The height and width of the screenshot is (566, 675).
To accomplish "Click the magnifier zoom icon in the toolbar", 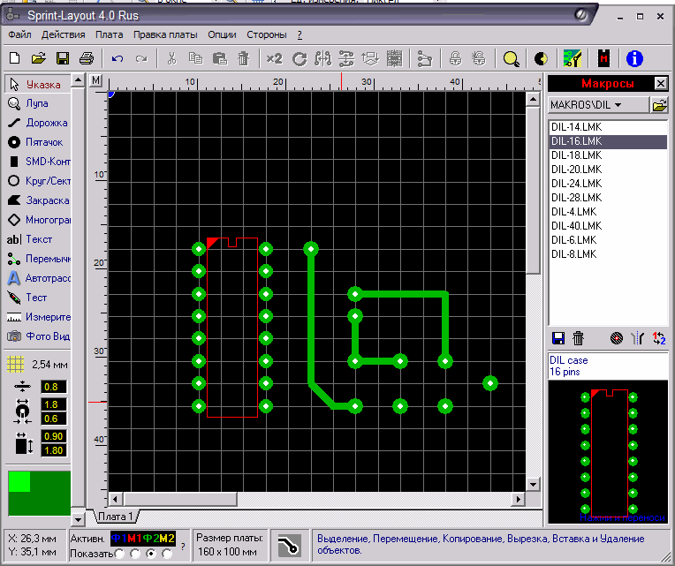I will click(511, 58).
